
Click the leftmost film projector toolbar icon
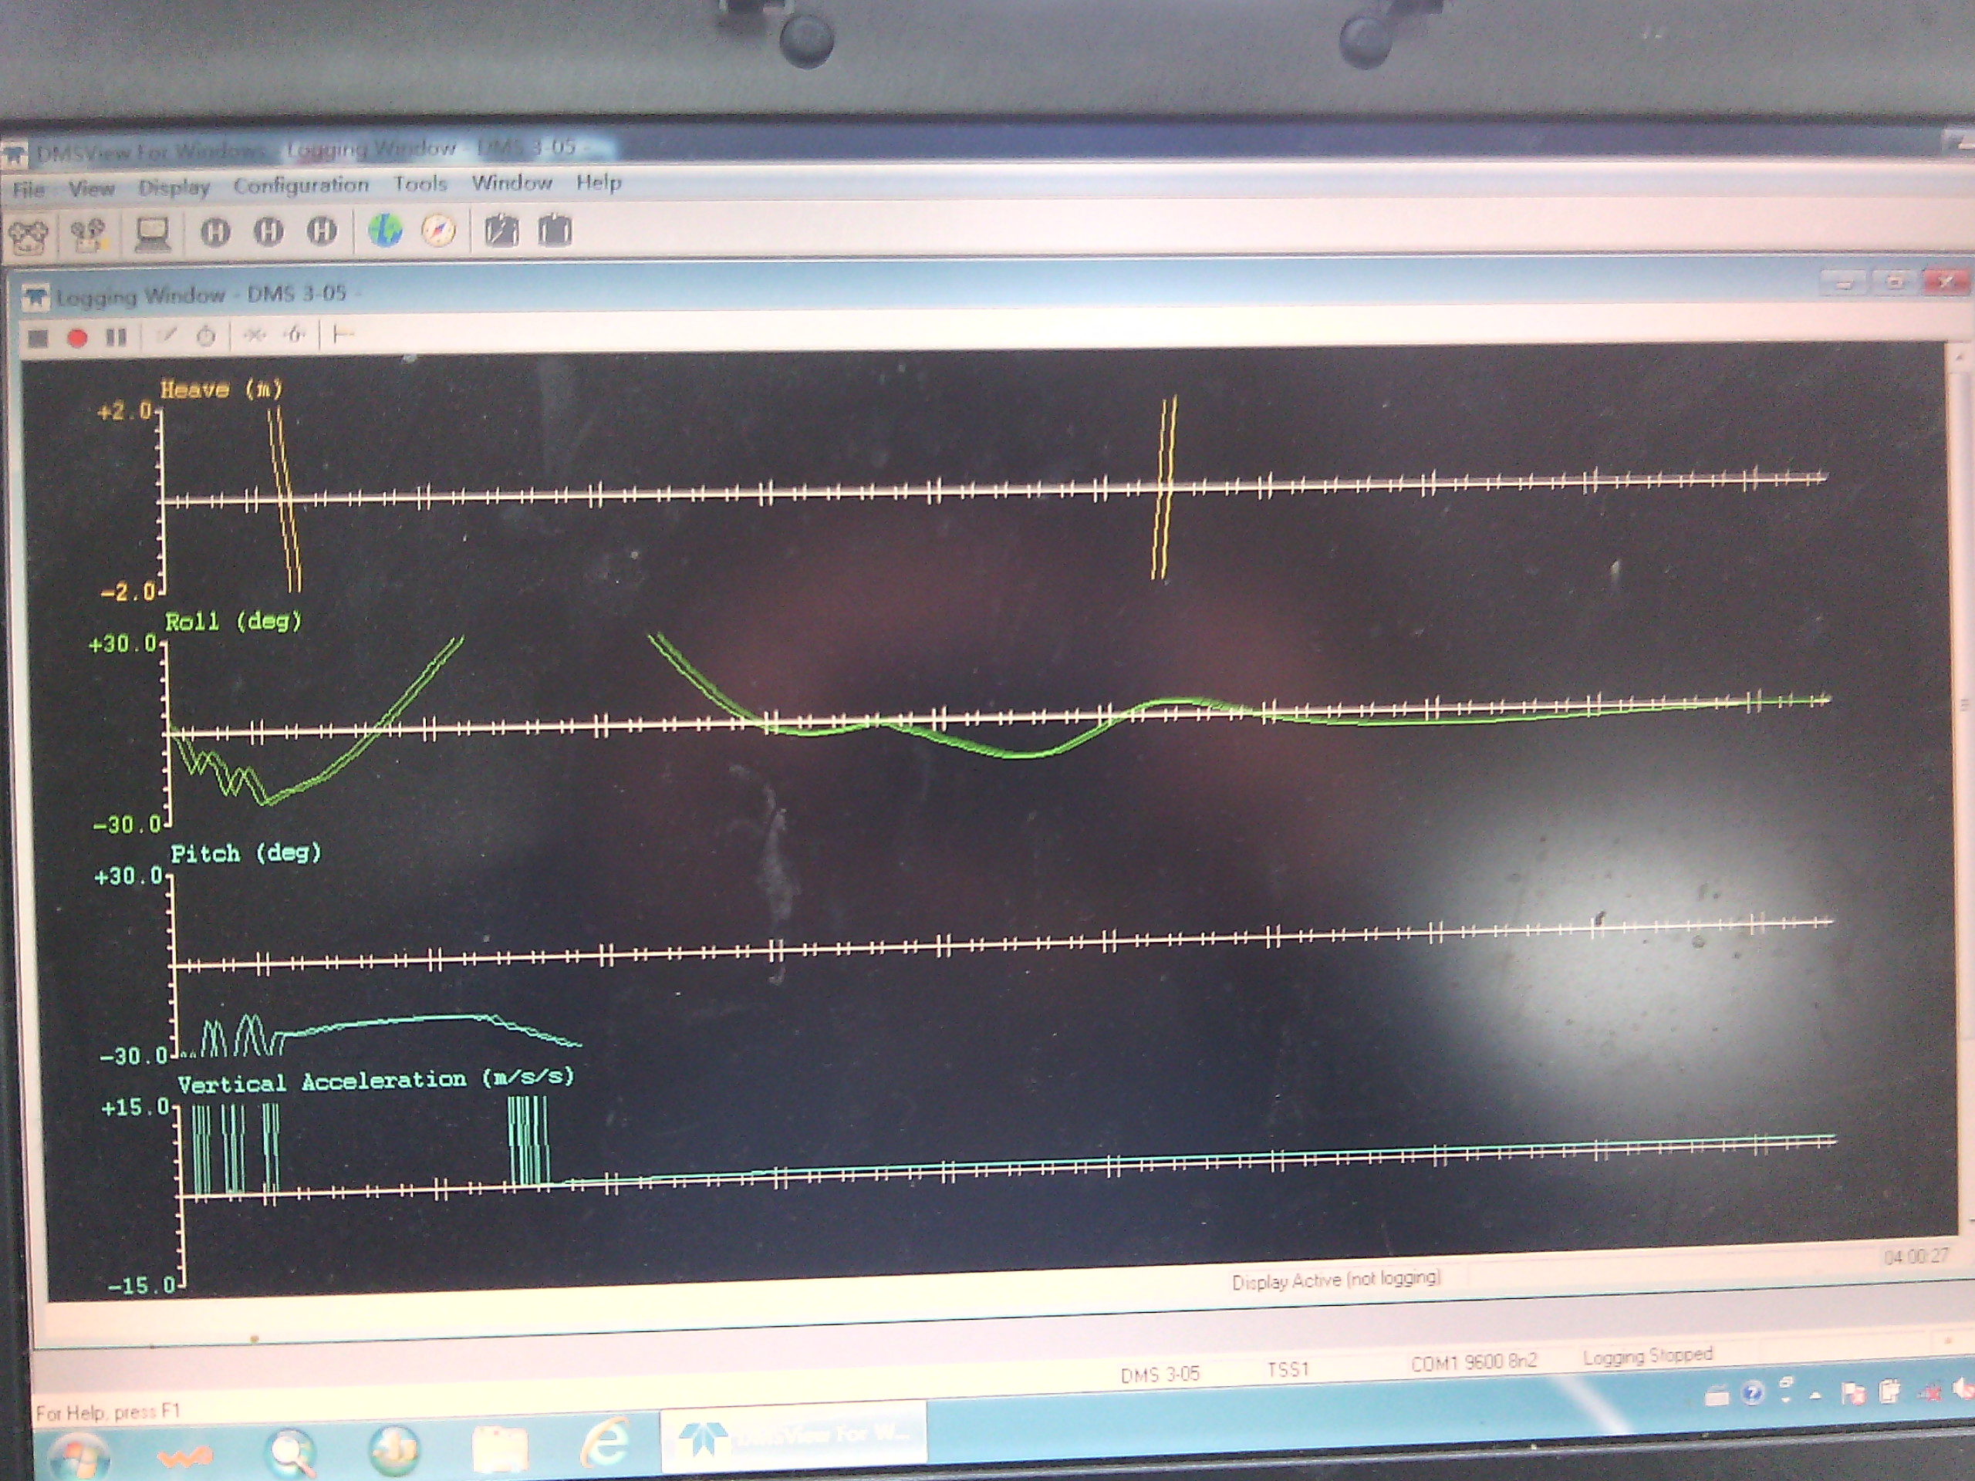pos(29,237)
